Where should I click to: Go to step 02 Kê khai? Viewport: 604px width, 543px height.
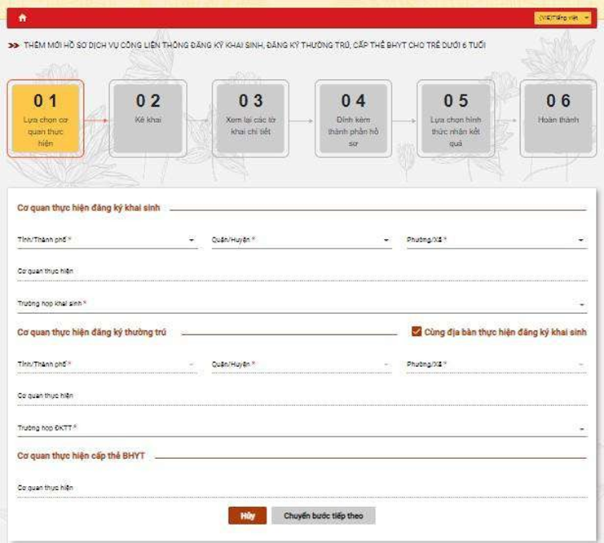(x=148, y=118)
